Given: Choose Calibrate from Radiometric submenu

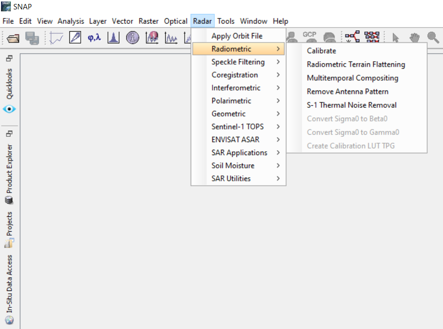Looking at the screenshot, I should pyautogui.click(x=321, y=51).
